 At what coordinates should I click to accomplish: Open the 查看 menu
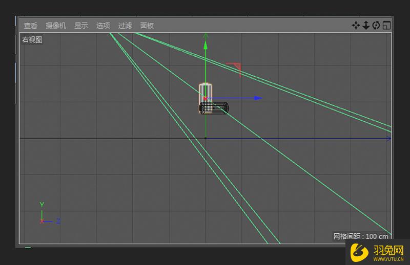[31, 26]
